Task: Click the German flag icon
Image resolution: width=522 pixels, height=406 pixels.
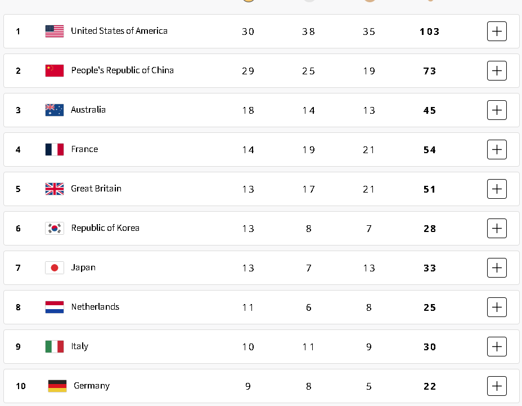Action: [x=57, y=386]
